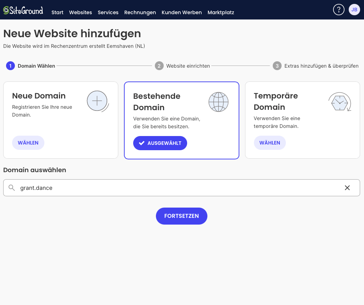Click the globe icon in Bestehende Domain
The image size is (364, 305).
218,102
